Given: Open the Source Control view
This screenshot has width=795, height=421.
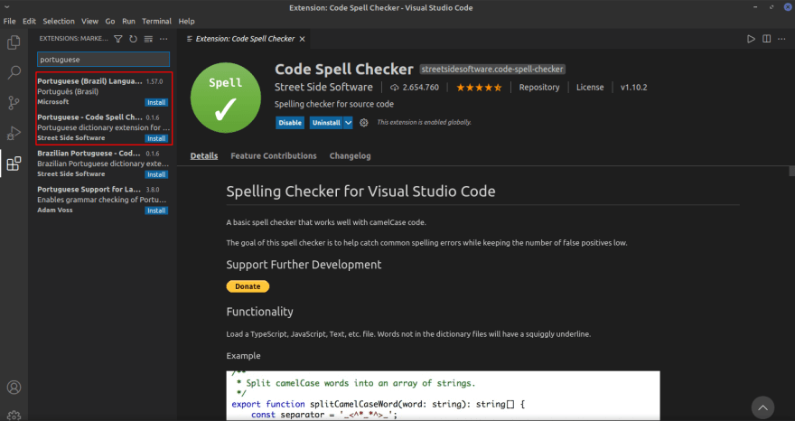Looking at the screenshot, I should pyautogui.click(x=14, y=102).
